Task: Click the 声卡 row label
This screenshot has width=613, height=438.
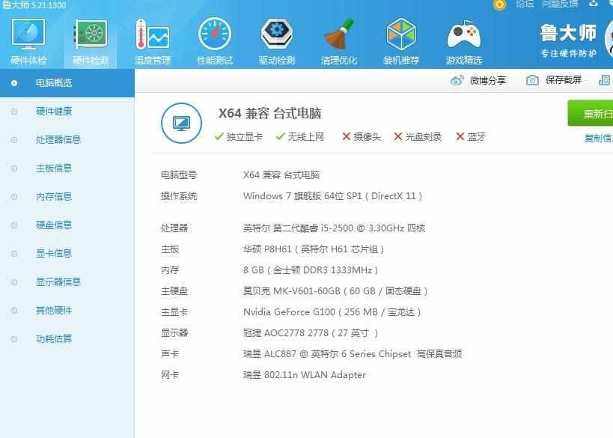Action: point(170,354)
